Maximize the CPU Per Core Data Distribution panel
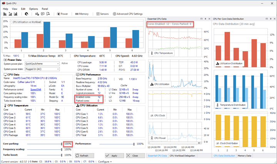This screenshot has height=164, width=277. (267, 19)
